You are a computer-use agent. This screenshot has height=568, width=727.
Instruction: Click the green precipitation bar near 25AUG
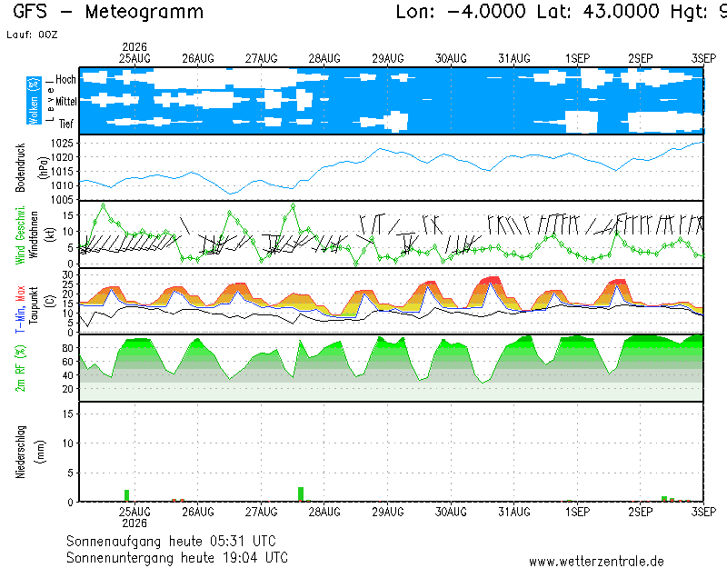pos(126,495)
